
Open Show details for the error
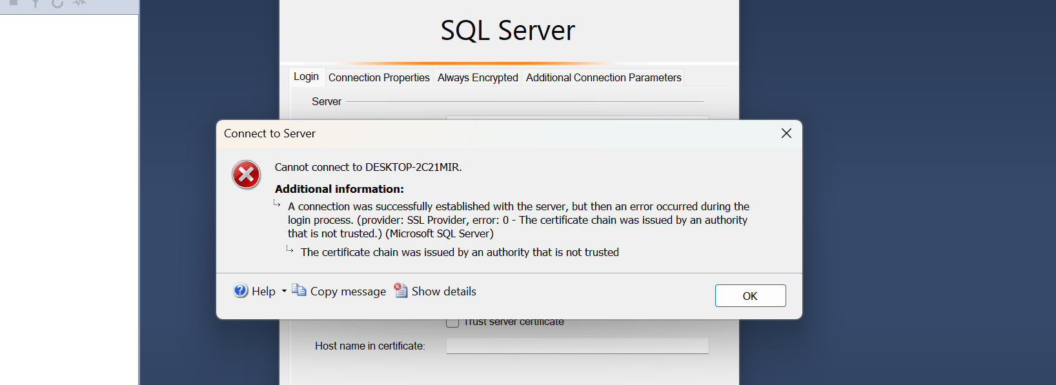tap(444, 291)
